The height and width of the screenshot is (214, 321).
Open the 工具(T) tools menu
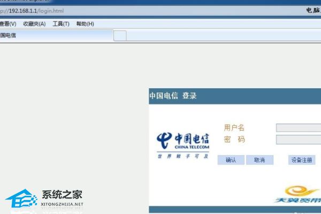point(61,24)
